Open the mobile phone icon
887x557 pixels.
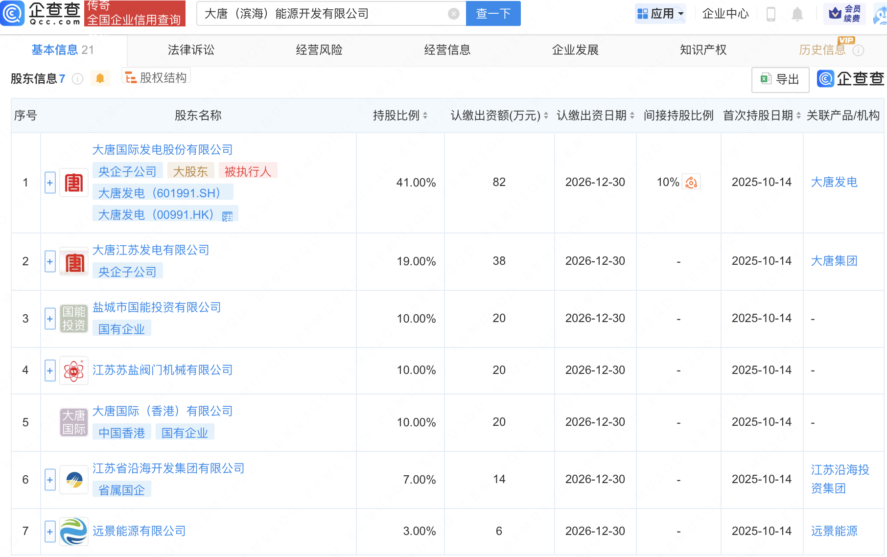click(x=770, y=14)
